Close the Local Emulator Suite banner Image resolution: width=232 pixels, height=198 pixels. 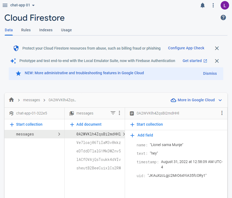click(x=217, y=61)
